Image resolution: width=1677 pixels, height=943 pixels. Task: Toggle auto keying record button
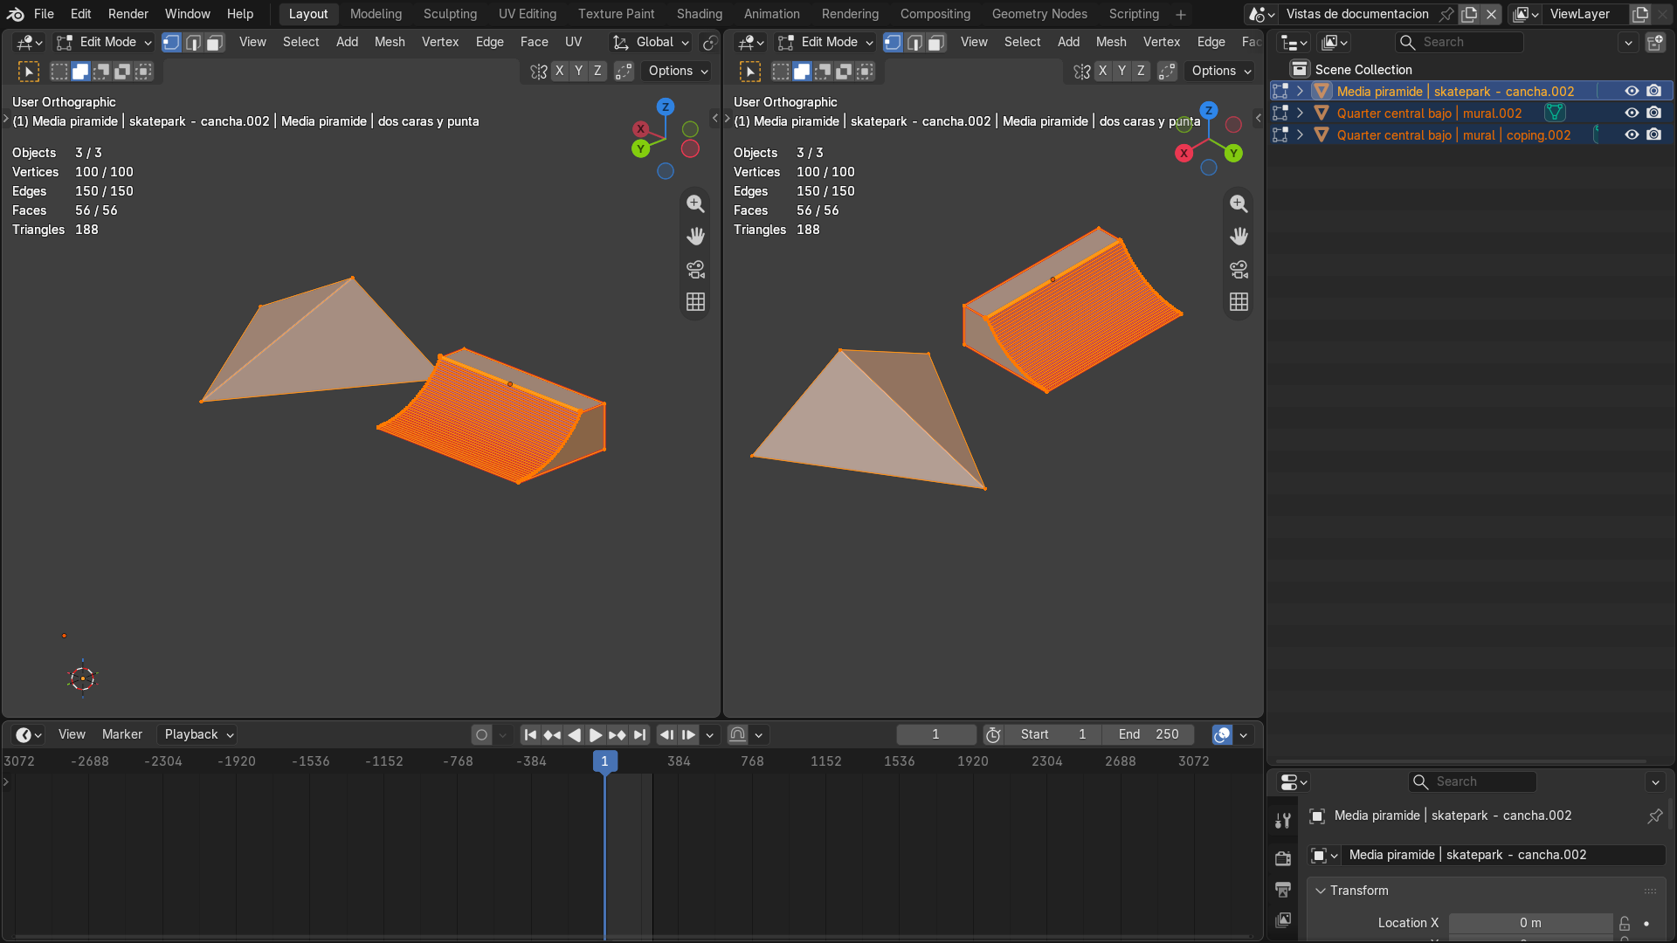(x=481, y=734)
